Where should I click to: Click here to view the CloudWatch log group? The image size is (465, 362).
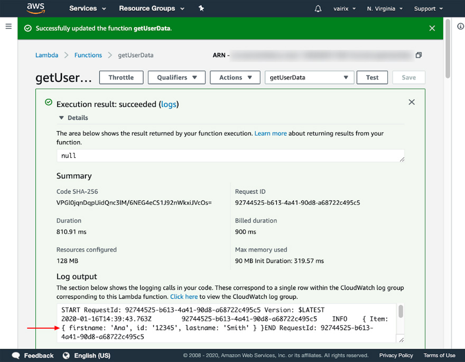click(184, 297)
